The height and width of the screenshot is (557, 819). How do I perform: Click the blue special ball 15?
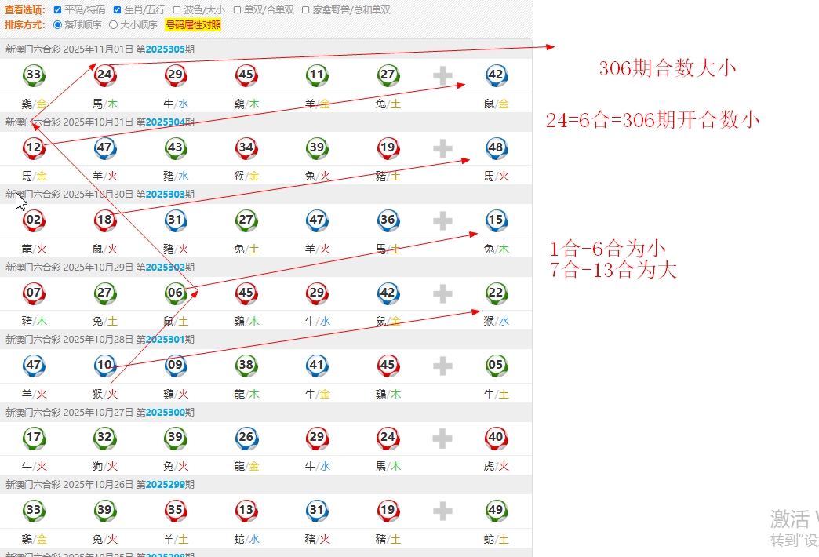coord(496,220)
